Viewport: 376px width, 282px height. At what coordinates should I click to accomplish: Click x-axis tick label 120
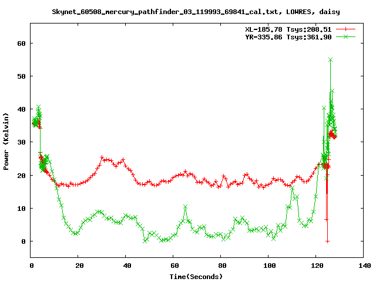coord(317,266)
